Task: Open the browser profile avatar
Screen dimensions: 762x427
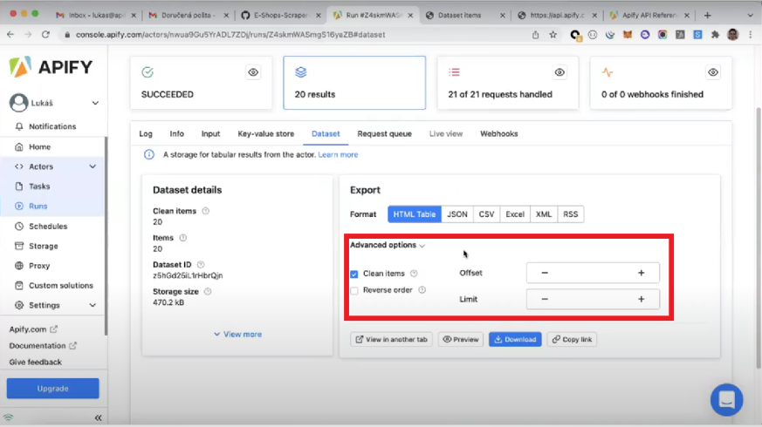Action: pos(733,35)
